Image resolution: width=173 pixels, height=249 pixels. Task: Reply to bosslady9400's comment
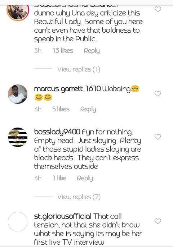[x=85, y=178]
